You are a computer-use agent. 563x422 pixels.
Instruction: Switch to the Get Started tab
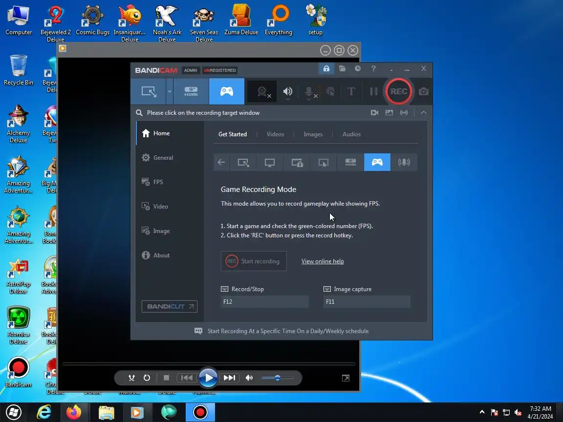(x=233, y=134)
